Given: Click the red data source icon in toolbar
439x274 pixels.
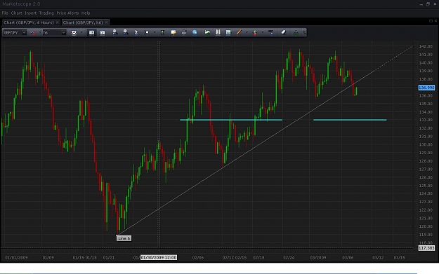Looking at the screenshot, I should (33, 33).
